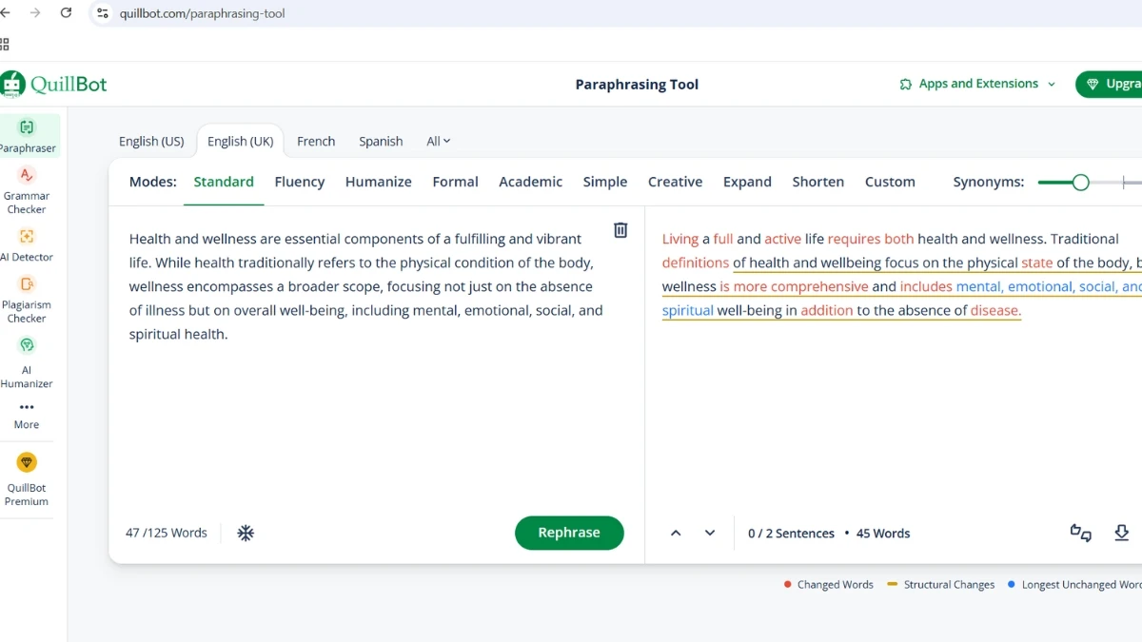1142x642 pixels.
Task: Open the Apps and Extensions dropdown
Action: (x=976, y=84)
